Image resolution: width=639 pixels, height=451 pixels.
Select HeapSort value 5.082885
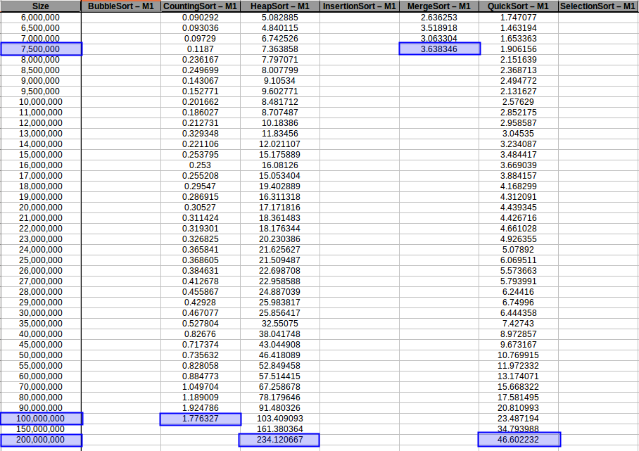coord(280,18)
